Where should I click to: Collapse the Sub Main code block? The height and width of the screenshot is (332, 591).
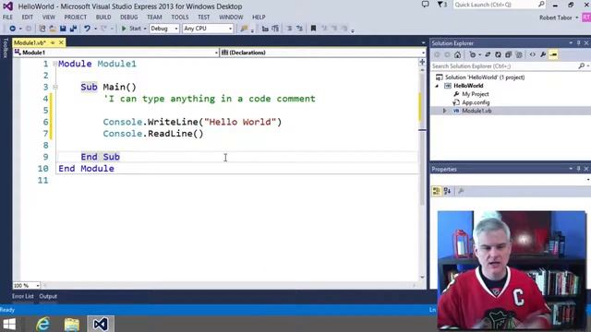click(x=55, y=87)
